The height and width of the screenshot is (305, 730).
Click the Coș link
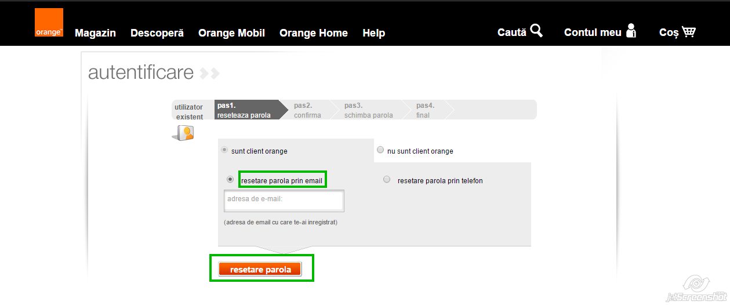click(x=669, y=32)
